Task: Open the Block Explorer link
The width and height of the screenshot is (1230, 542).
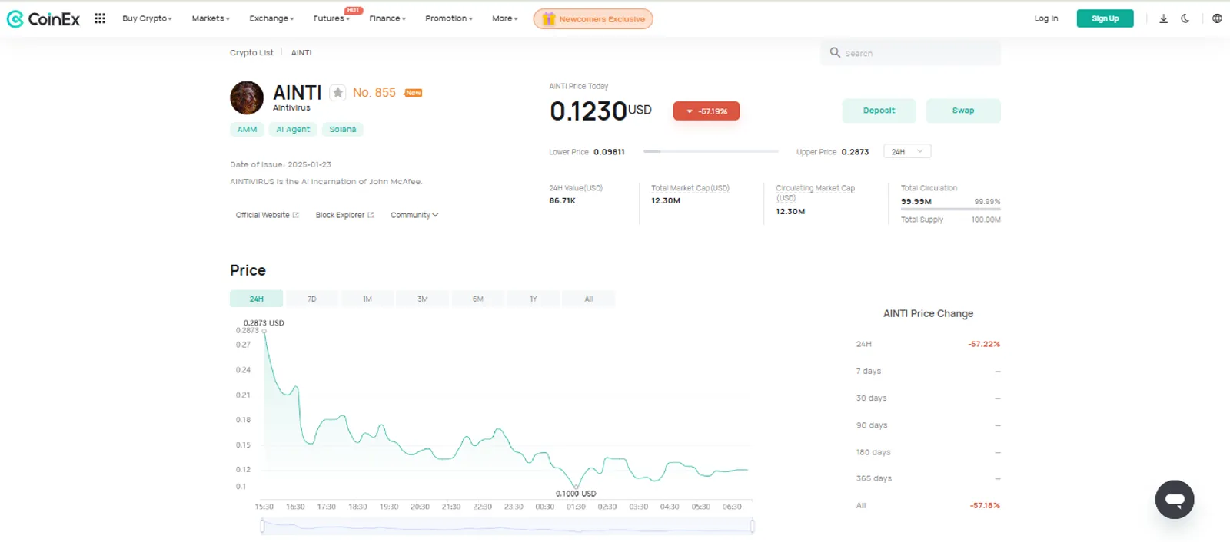Action: 344,215
